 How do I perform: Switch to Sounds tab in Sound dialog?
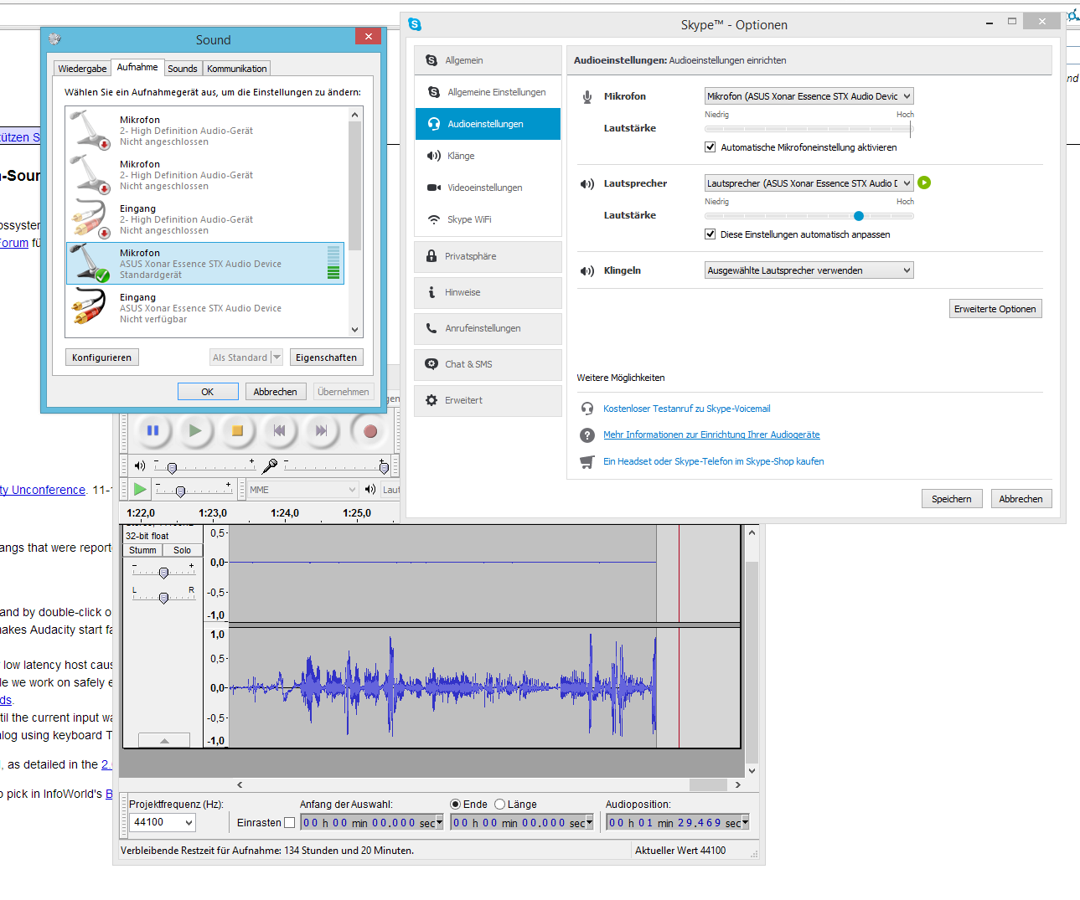coord(183,69)
